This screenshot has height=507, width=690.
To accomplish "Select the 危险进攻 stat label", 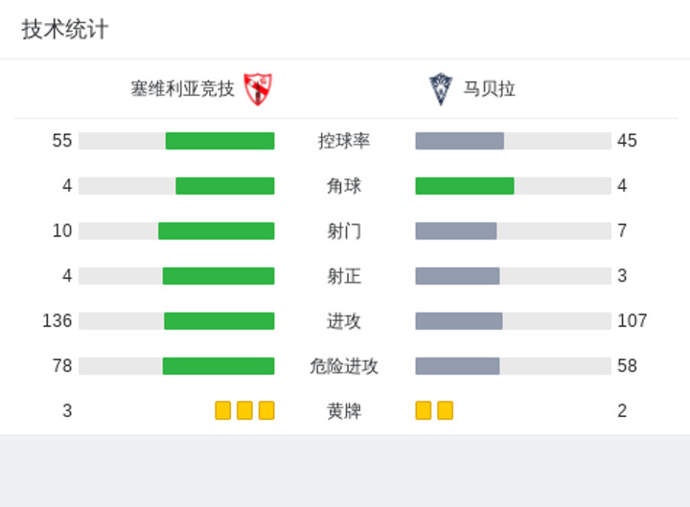I will [x=344, y=366].
